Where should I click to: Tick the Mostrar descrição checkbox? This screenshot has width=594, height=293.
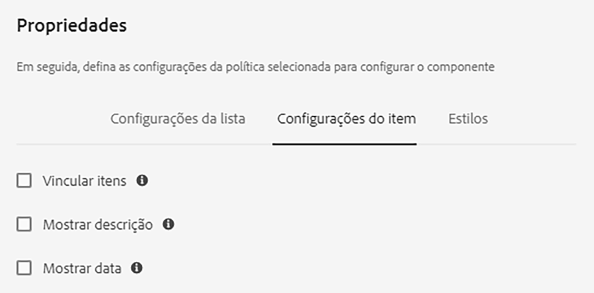(x=24, y=225)
